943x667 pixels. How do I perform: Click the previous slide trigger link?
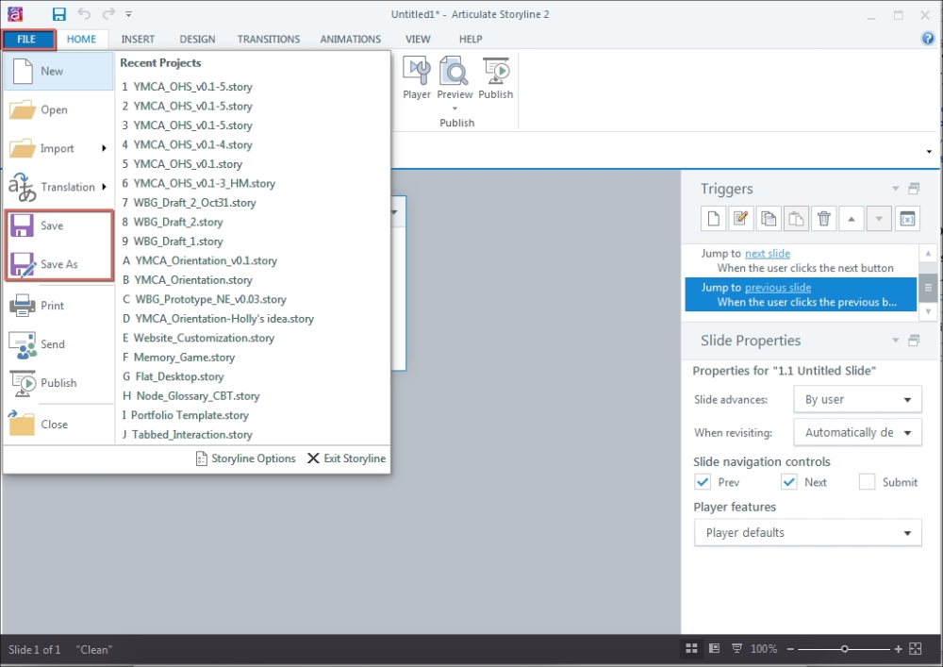tap(778, 288)
